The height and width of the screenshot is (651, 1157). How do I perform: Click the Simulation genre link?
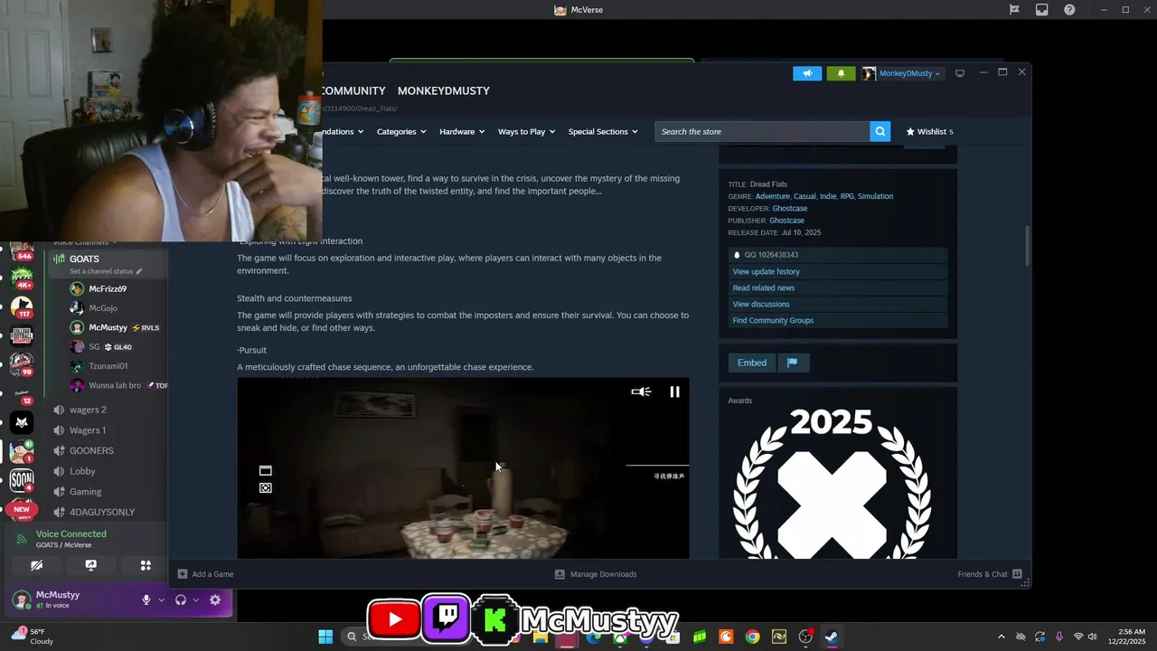click(875, 196)
